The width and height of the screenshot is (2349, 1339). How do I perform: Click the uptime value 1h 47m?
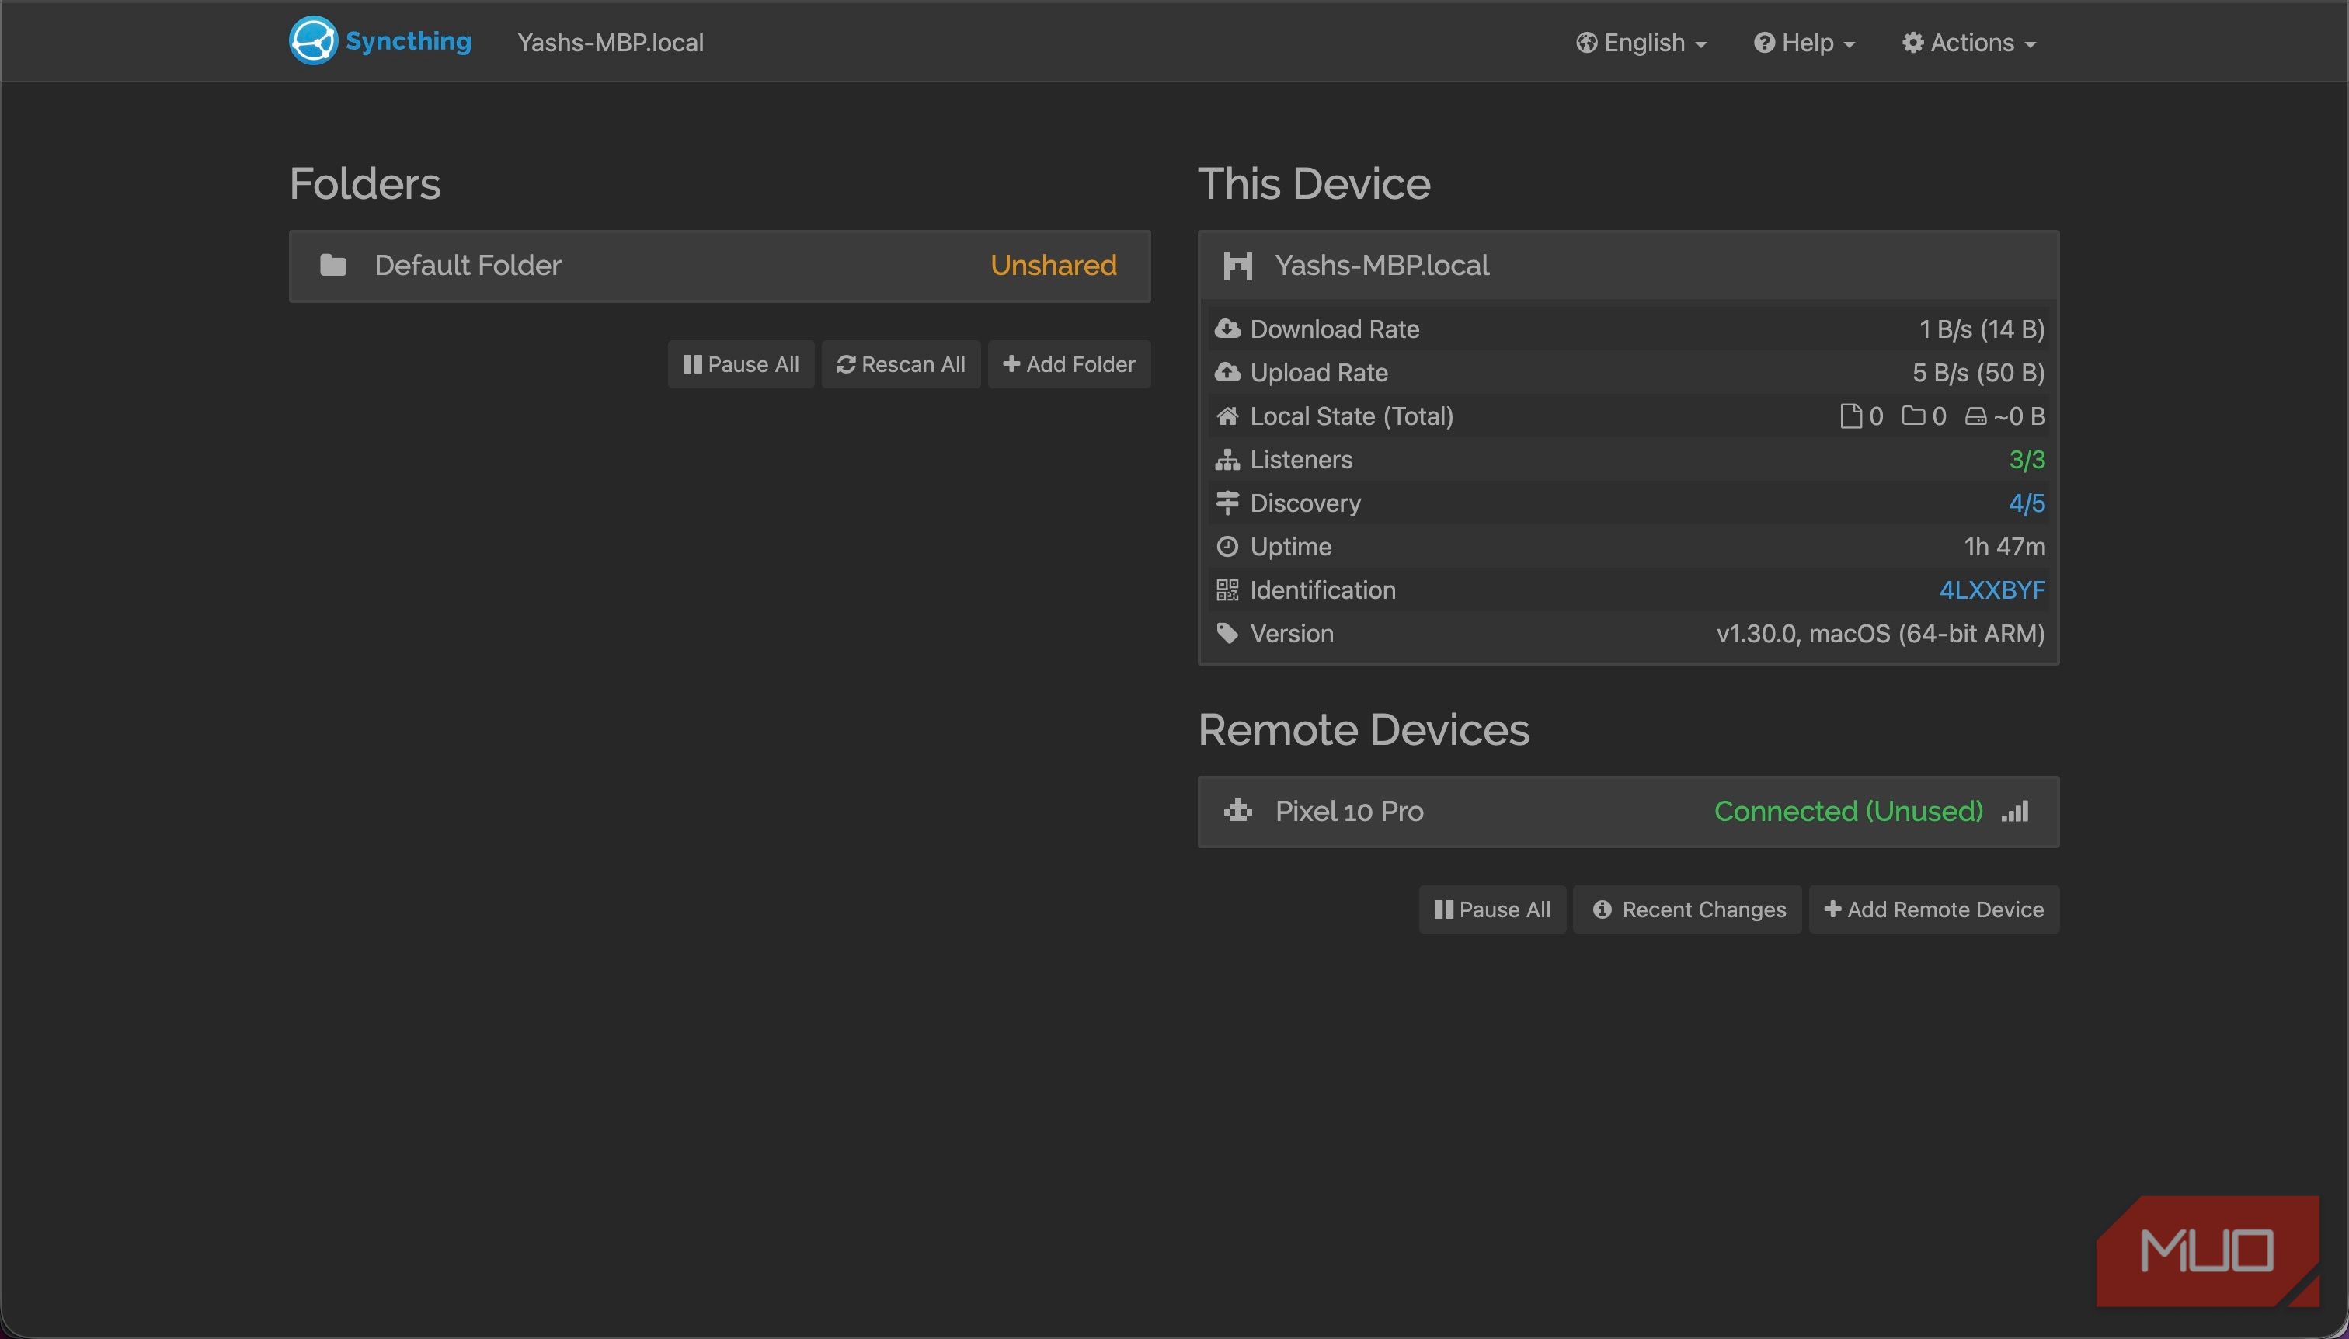(2004, 546)
